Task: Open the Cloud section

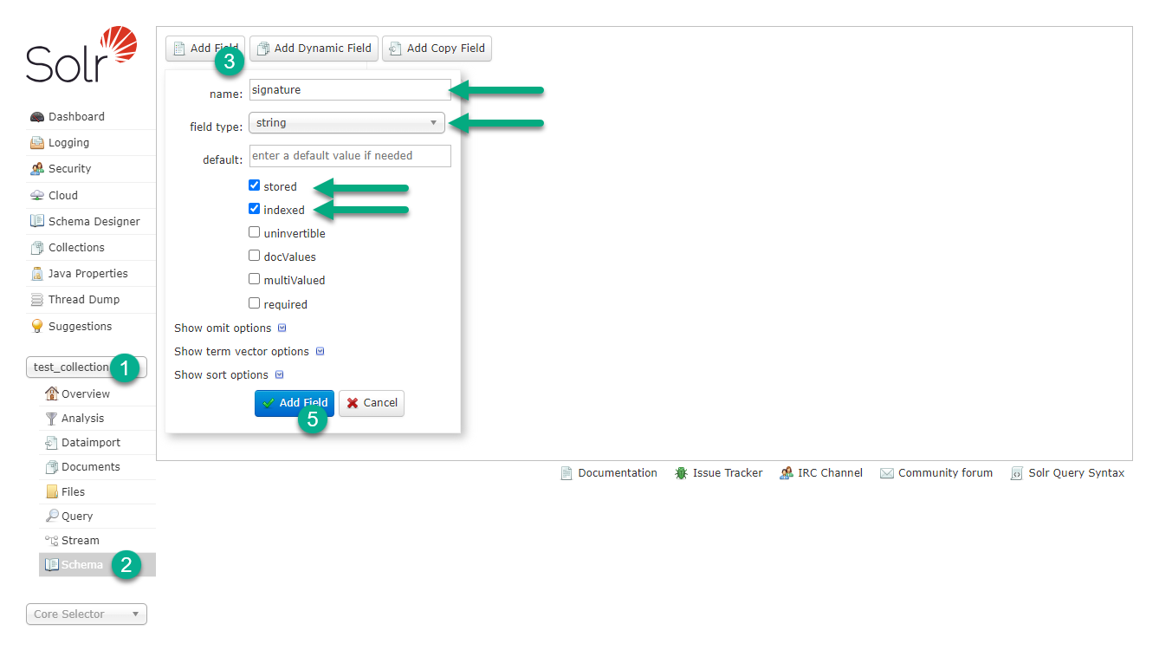Action: point(63,195)
